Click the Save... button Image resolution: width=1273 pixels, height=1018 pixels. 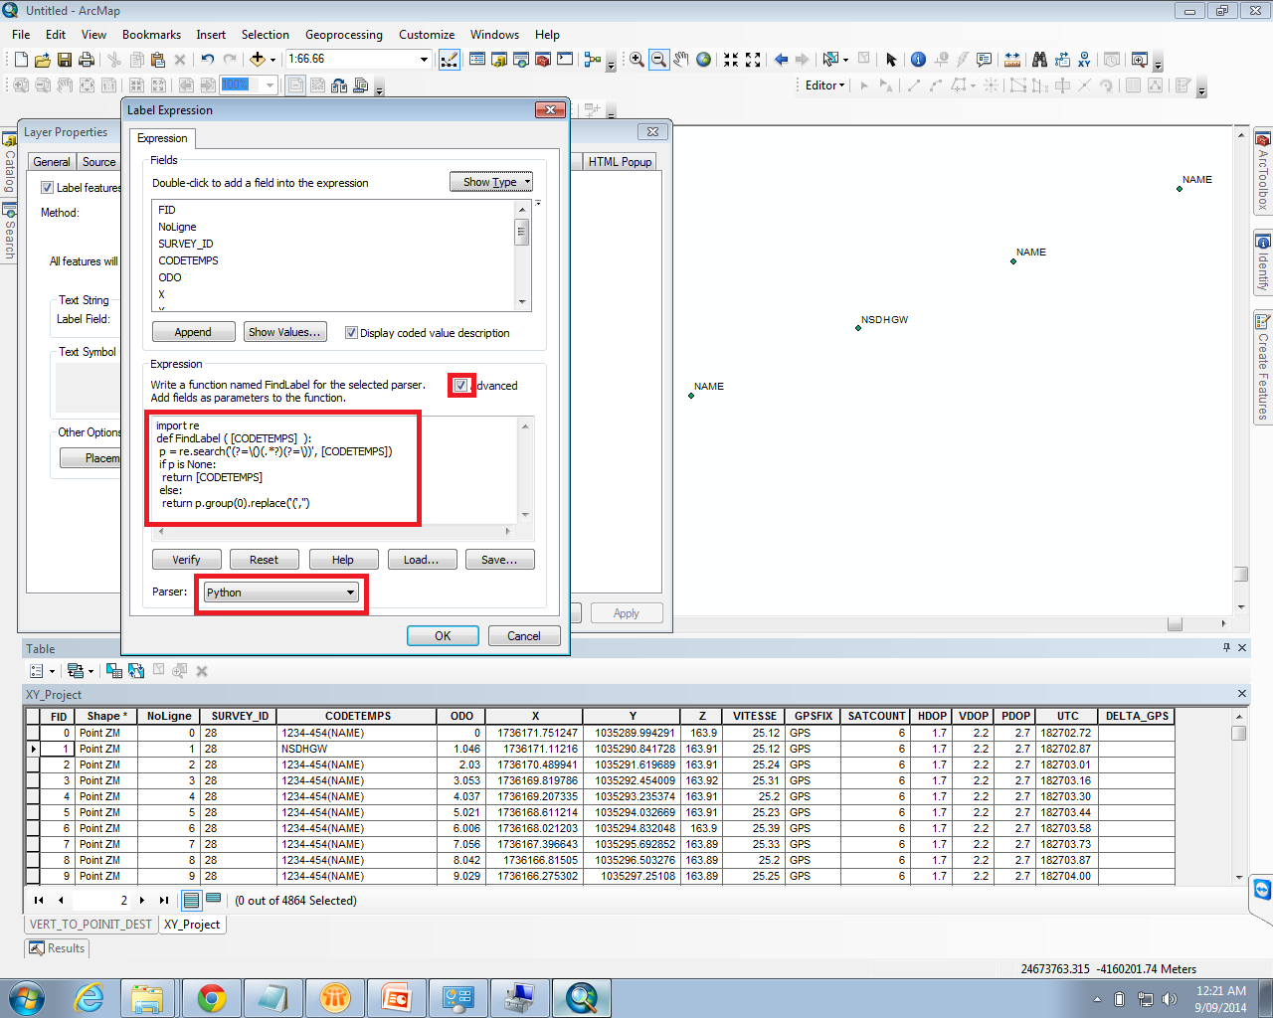pos(499,560)
